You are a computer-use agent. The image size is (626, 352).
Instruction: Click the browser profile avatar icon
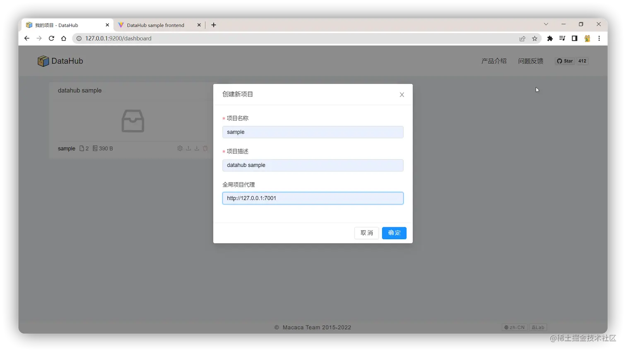[x=587, y=38]
